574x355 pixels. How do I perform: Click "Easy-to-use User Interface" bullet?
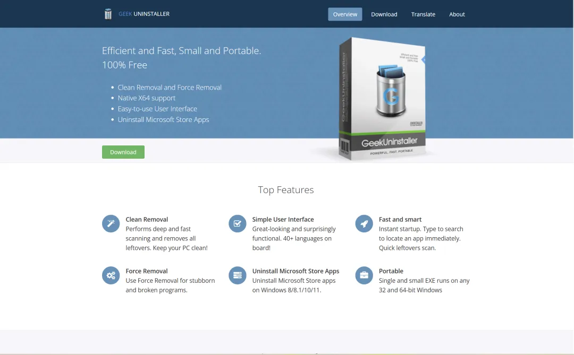click(157, 109)
